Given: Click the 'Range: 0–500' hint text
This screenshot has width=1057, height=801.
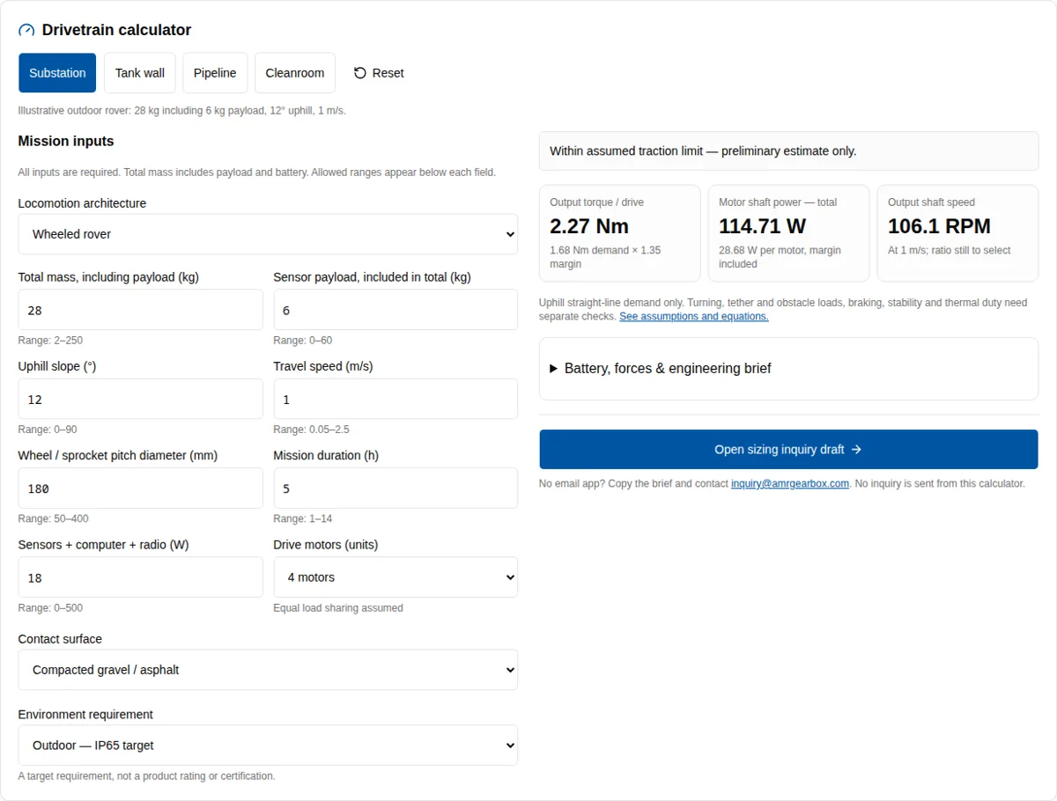Looking at the screenshot, I should (x=50, y=608).
